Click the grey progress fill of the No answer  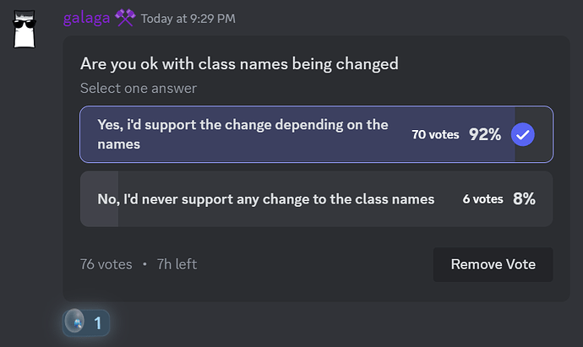pyautogui.click(x=99, y=198)
